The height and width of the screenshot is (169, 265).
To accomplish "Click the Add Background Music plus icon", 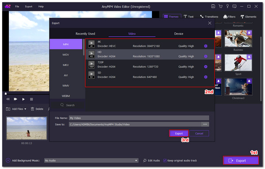I will (8, 160).
